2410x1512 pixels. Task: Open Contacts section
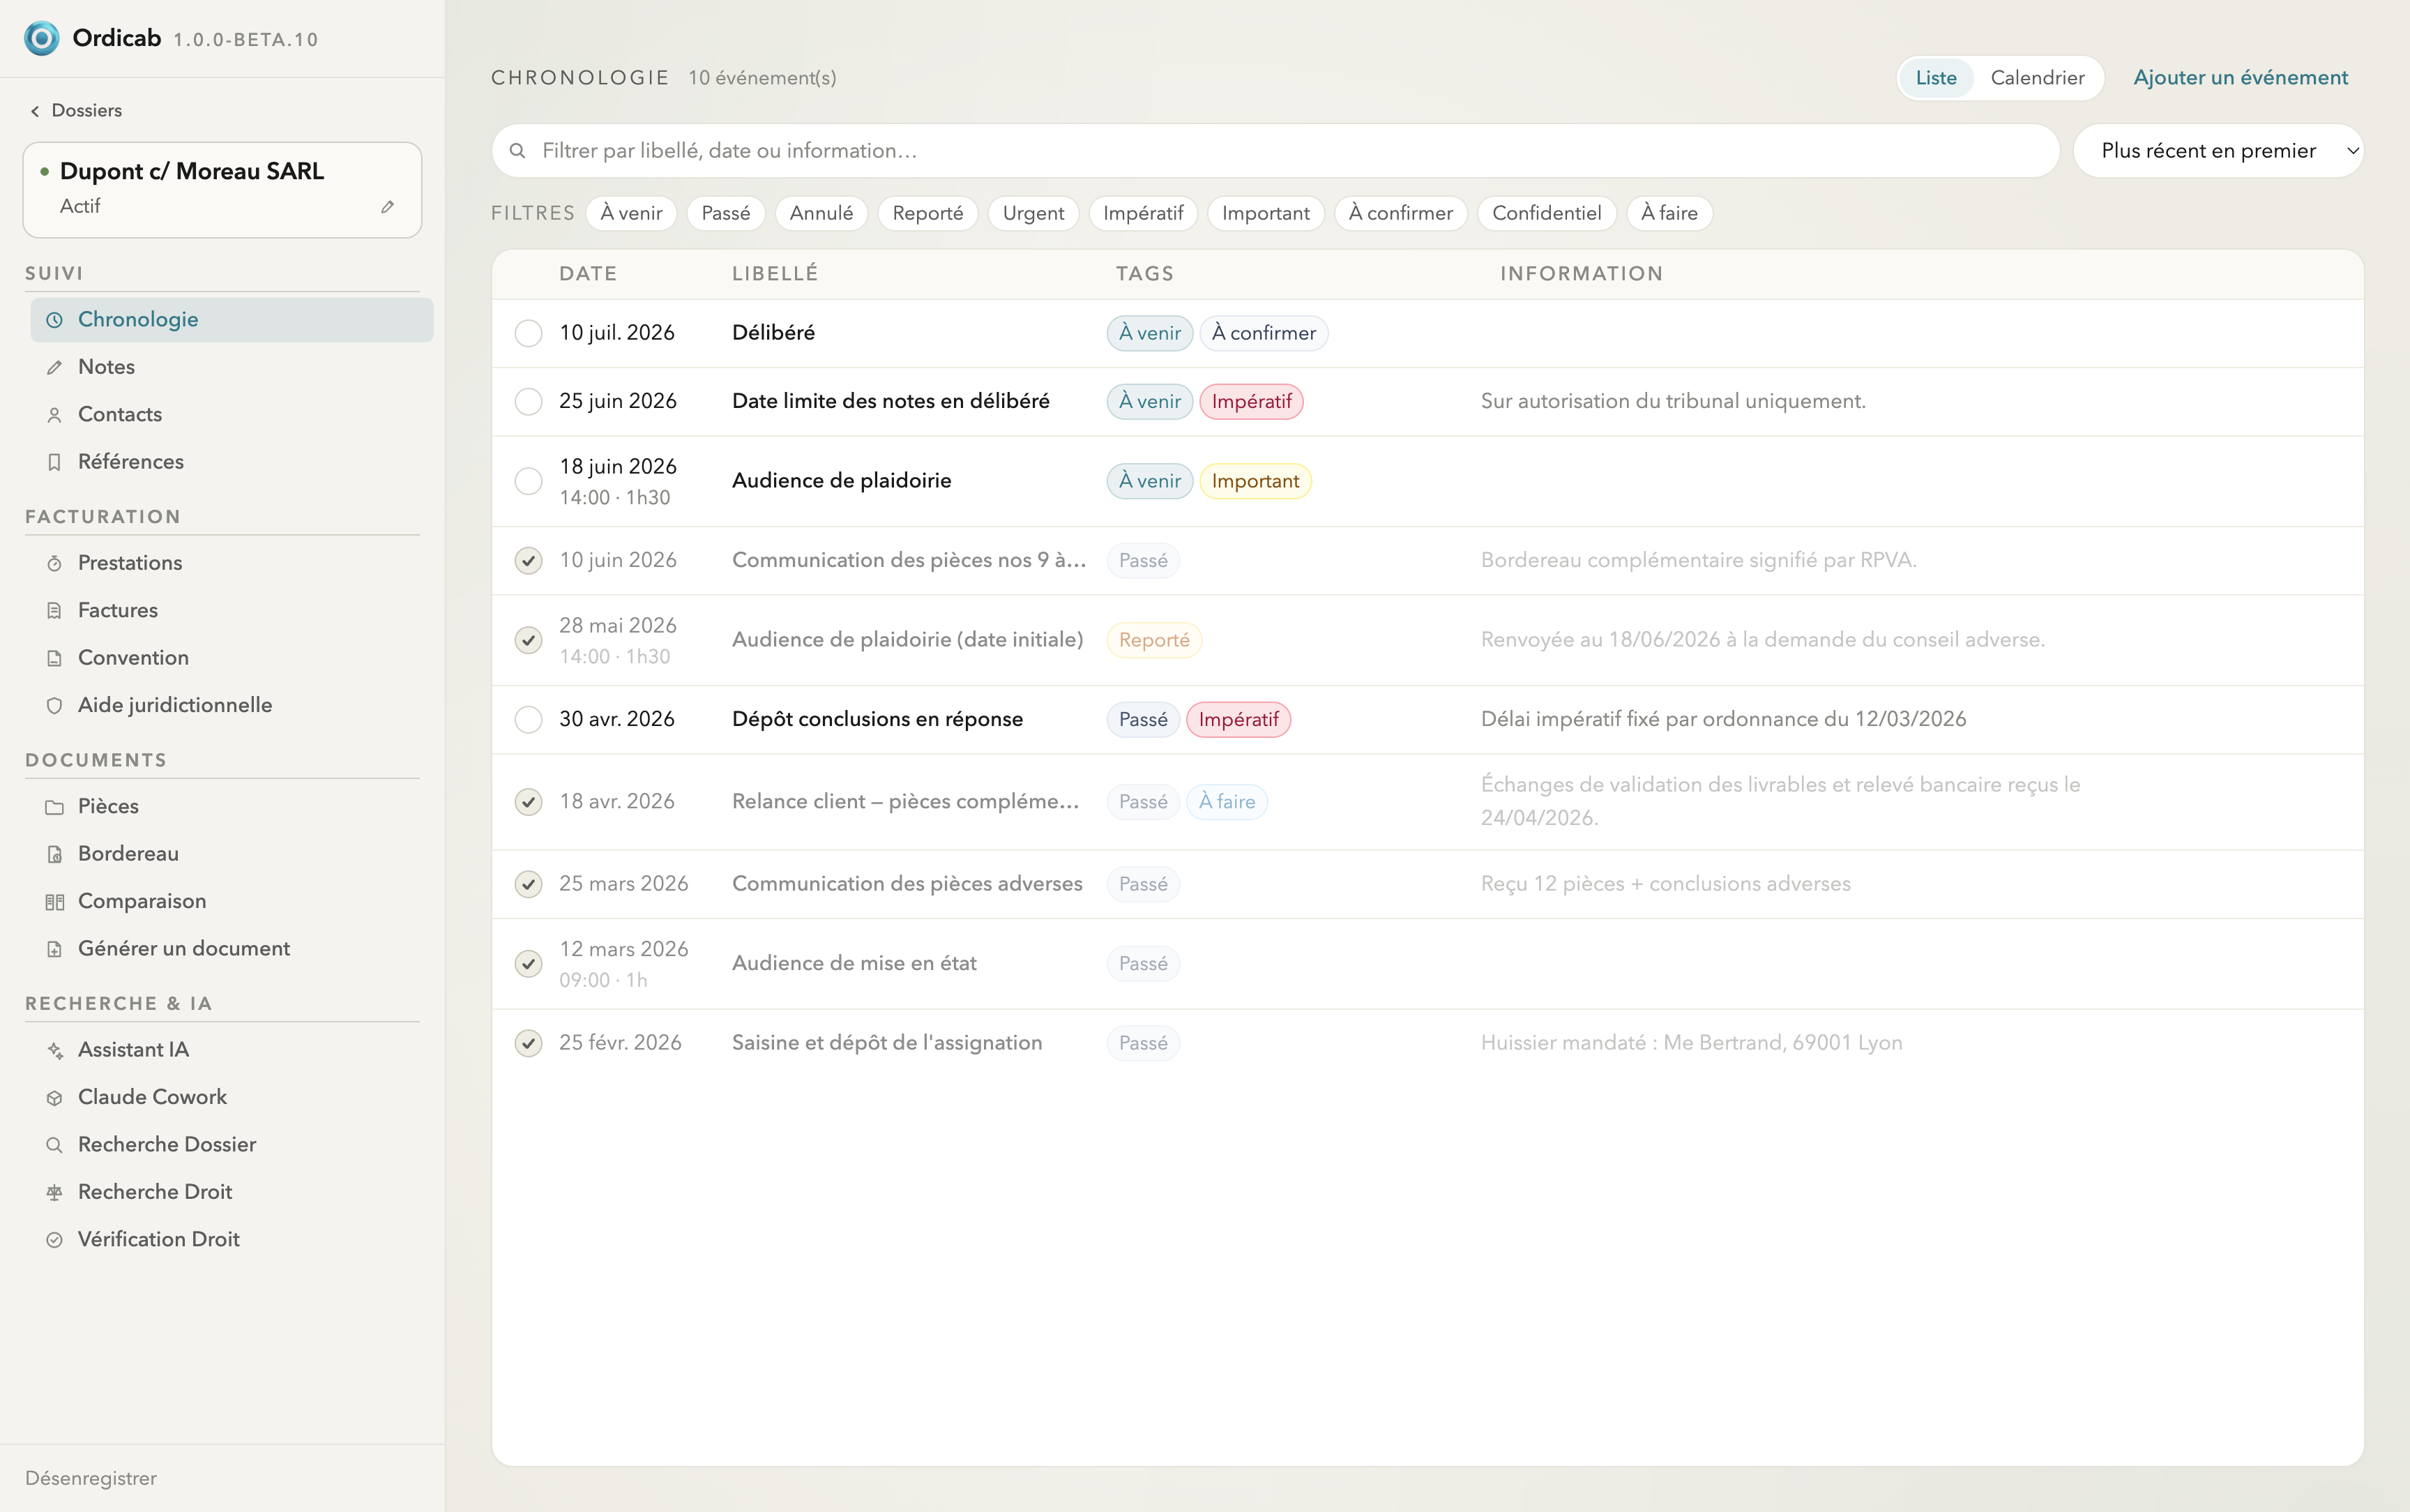click(x=232, y=415)
